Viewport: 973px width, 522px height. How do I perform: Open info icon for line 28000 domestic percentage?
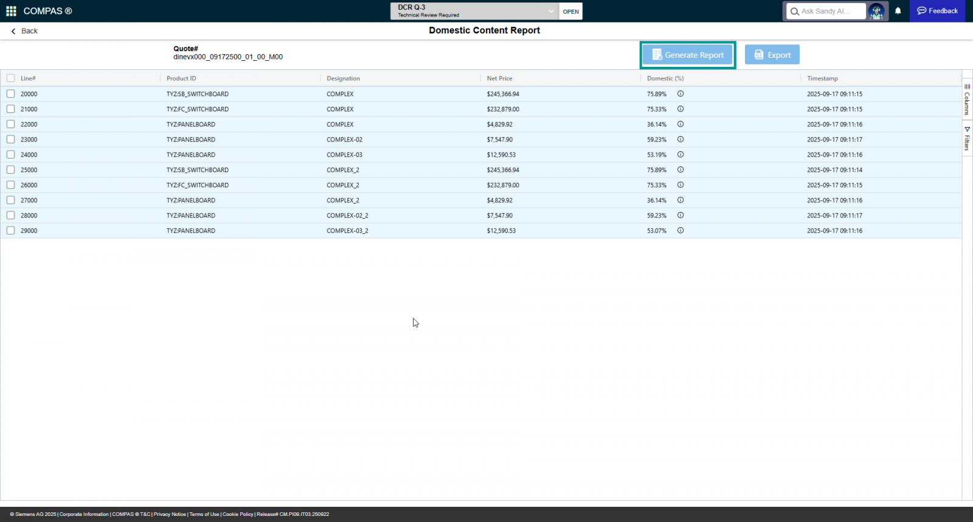(x=680, y=215)
